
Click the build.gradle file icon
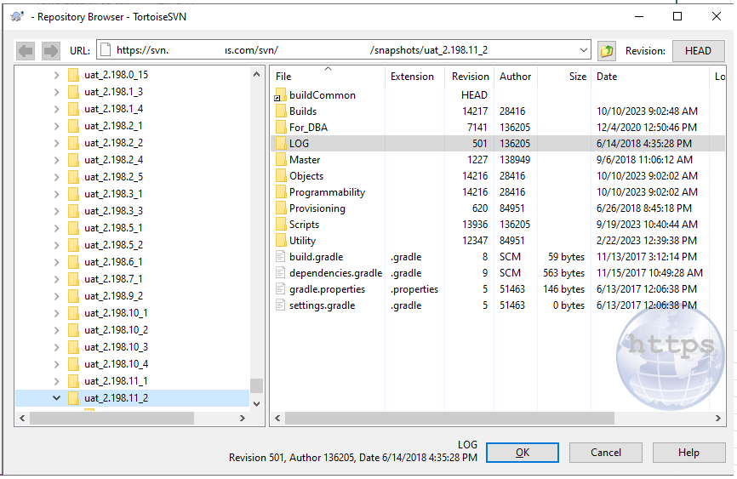pos(281,256)
